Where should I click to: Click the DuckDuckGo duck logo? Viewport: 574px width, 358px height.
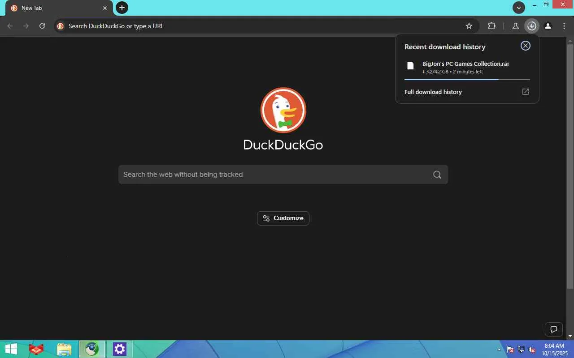point(283,110)
